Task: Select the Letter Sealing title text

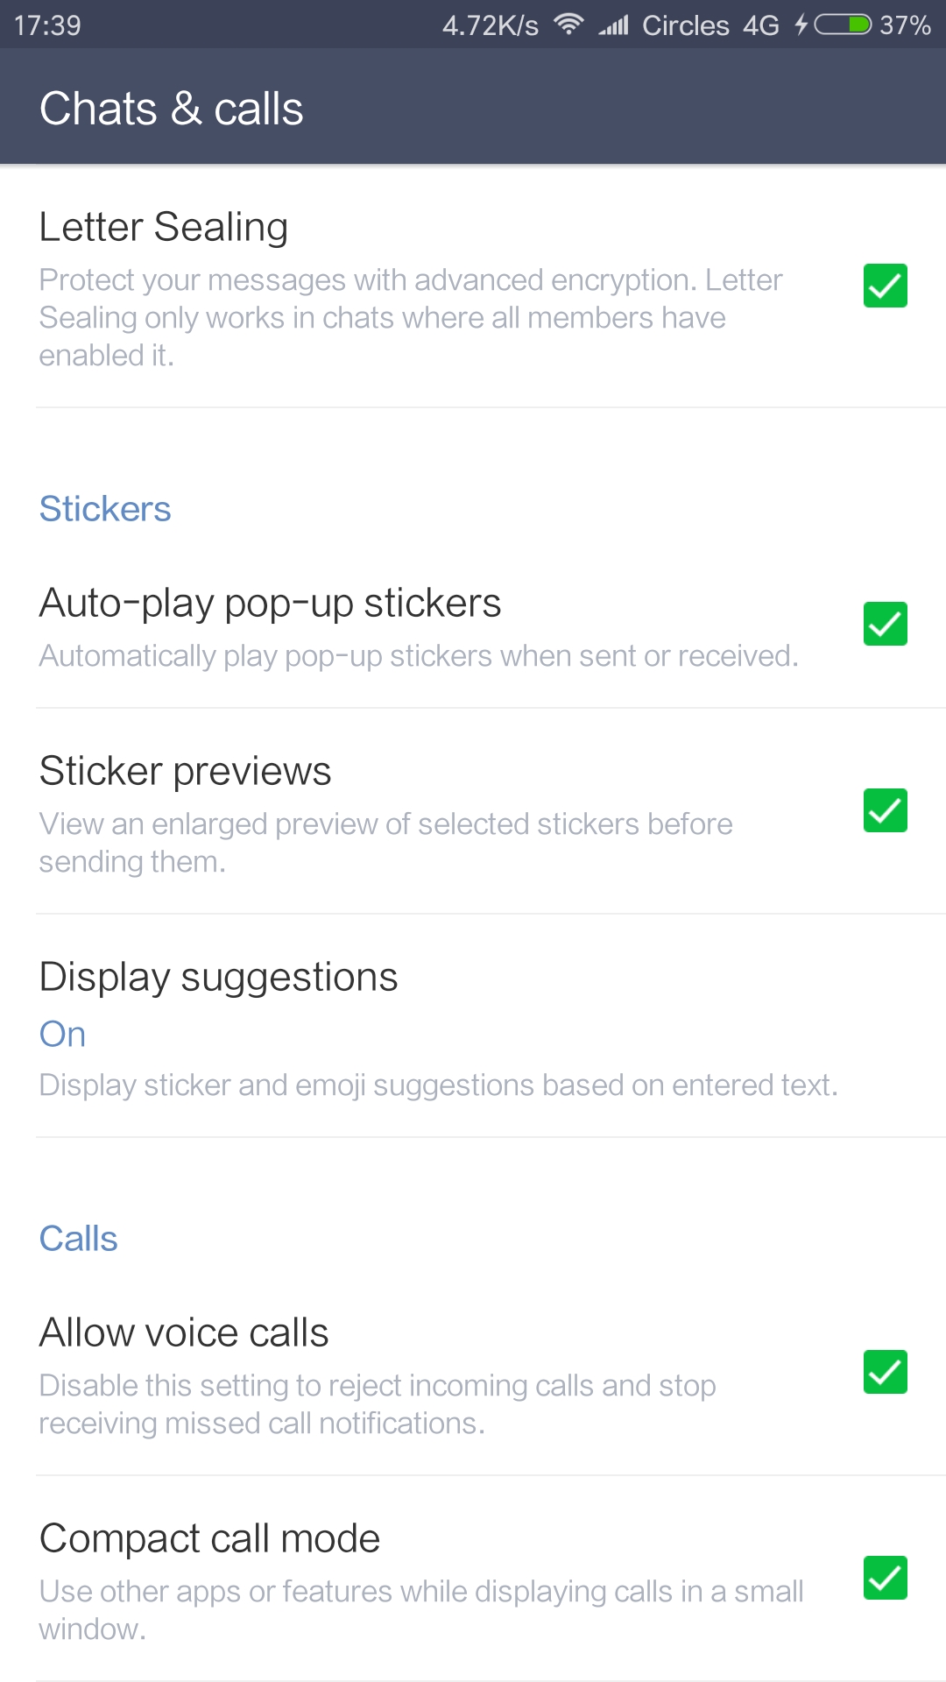Action: point(164,227)
